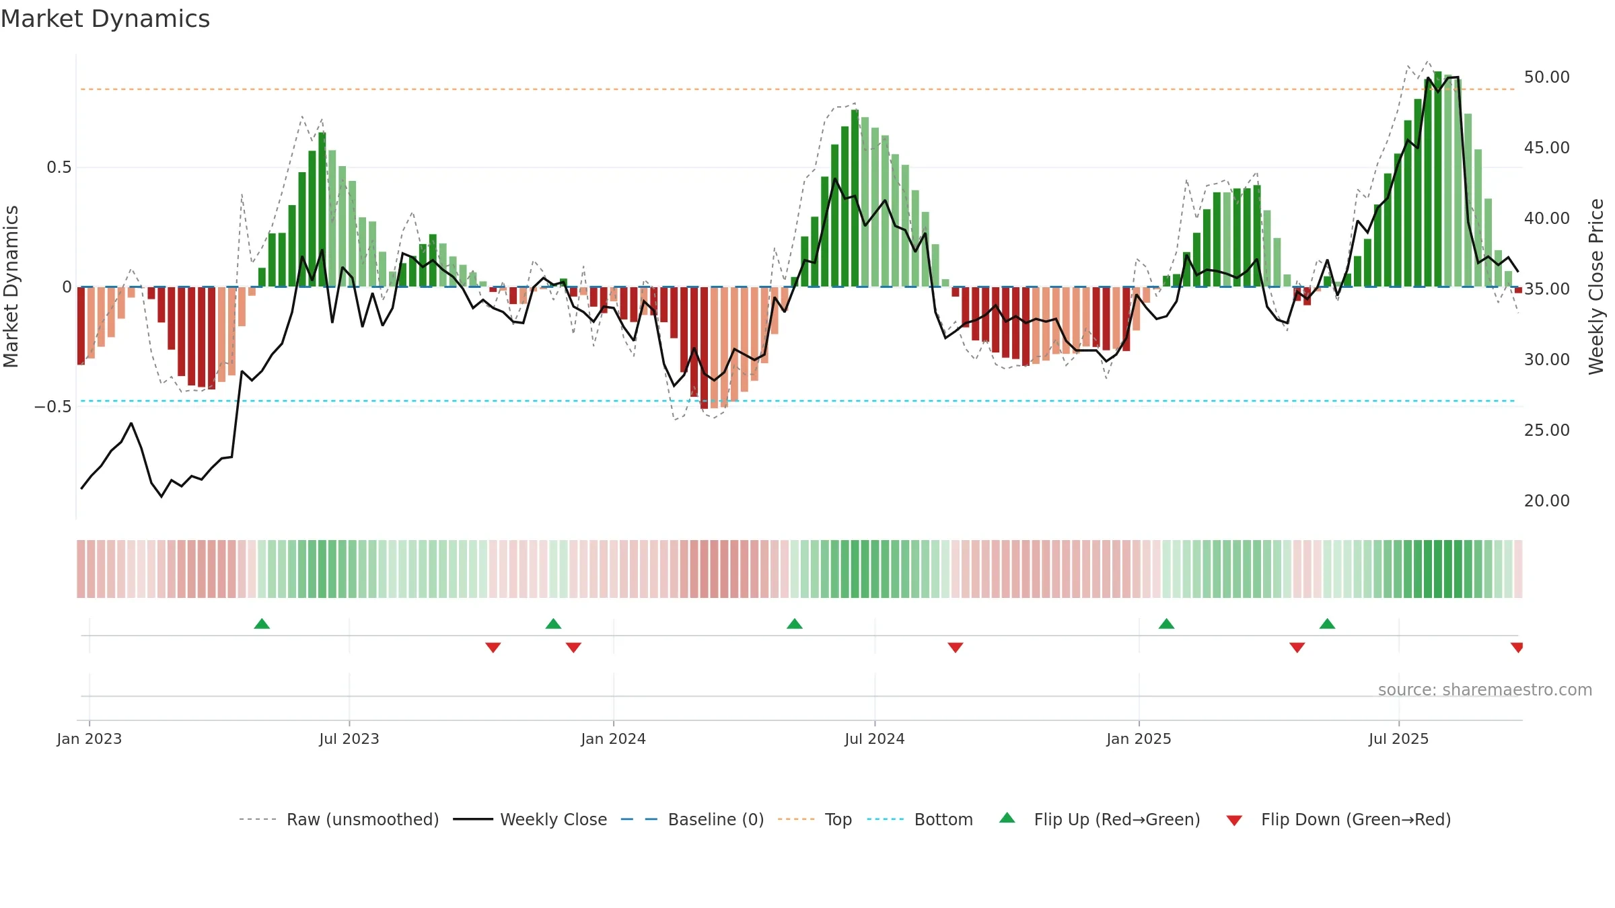Click the vertical Market Dynamics axis title
Image resolution: width=1615 pixels, height=908 pixels.
[x=11, y=287]
